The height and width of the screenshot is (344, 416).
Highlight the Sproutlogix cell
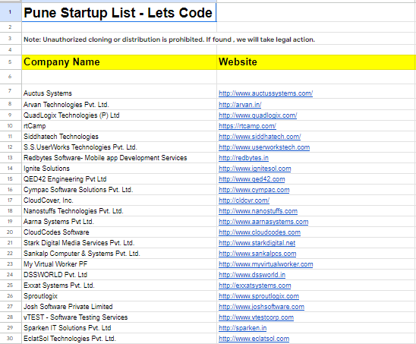119,295
